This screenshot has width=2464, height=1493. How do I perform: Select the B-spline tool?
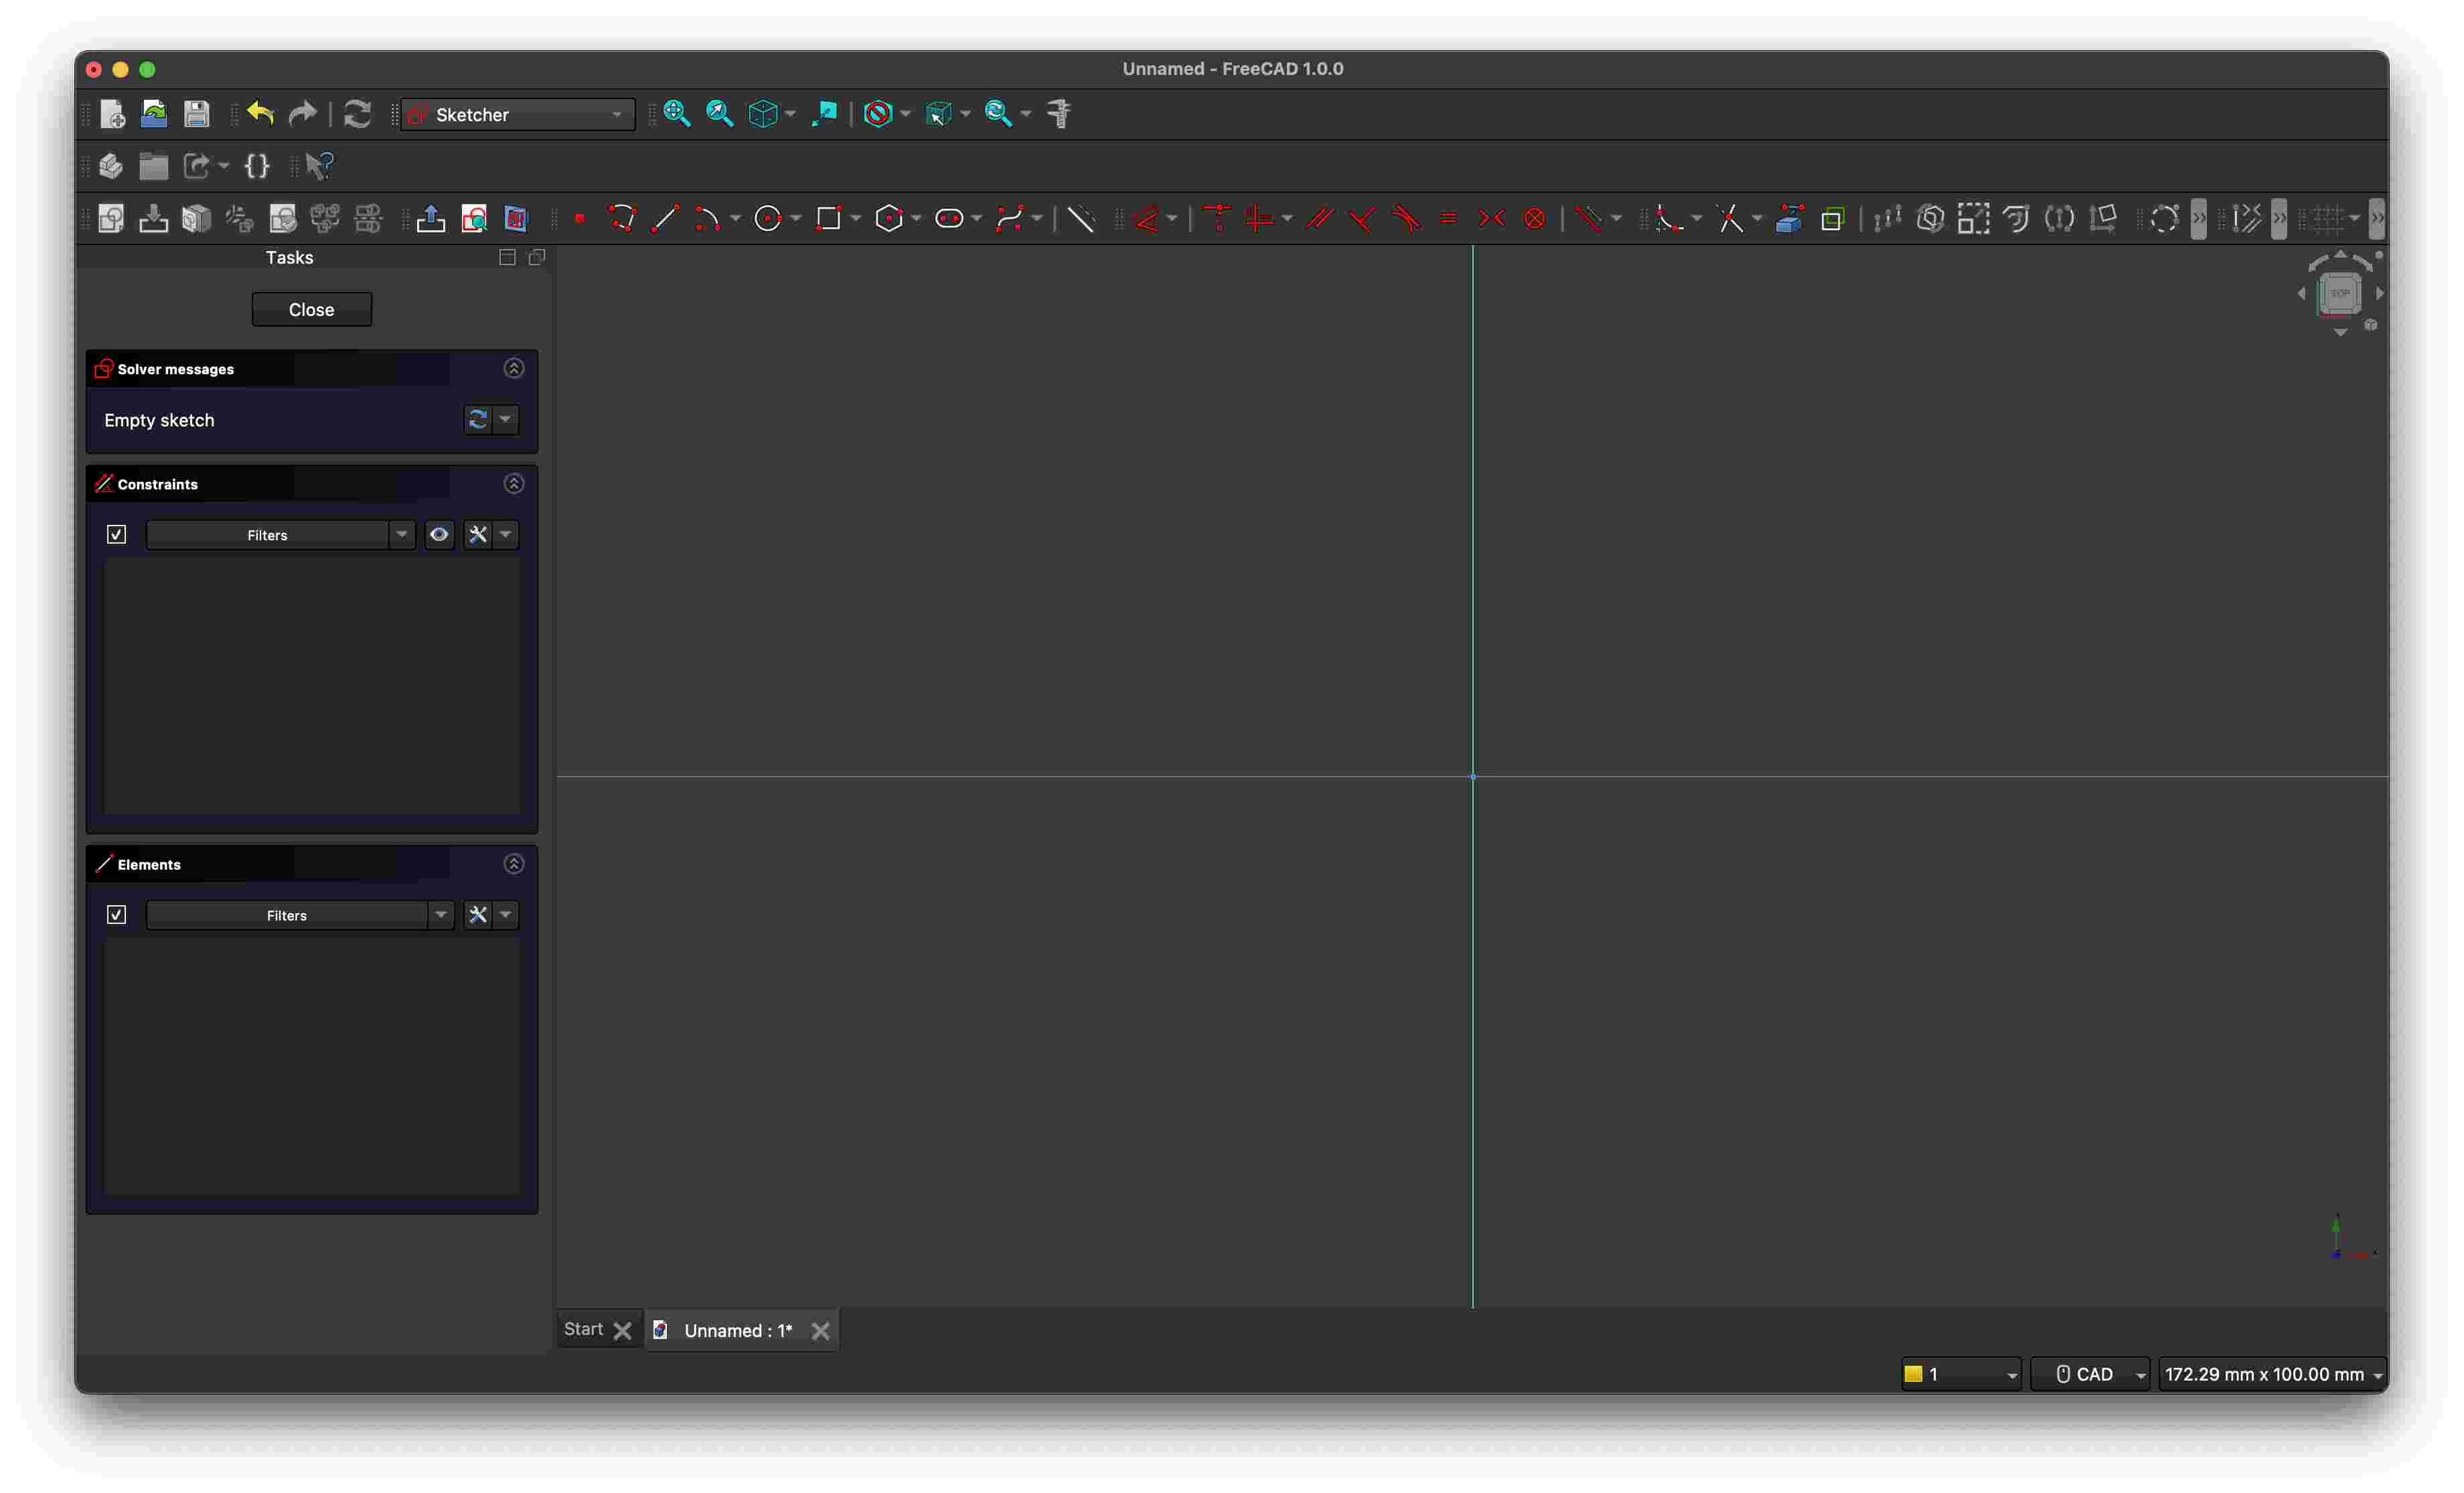click(1009, 218)
